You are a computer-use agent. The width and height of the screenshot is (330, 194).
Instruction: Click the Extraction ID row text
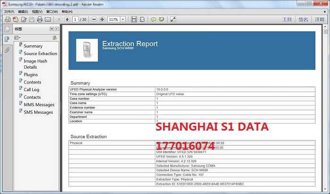coord(200,184)
